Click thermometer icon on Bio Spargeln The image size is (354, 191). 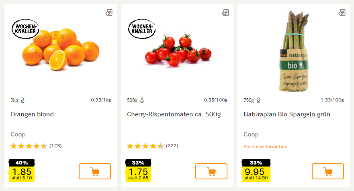[258, 100]
